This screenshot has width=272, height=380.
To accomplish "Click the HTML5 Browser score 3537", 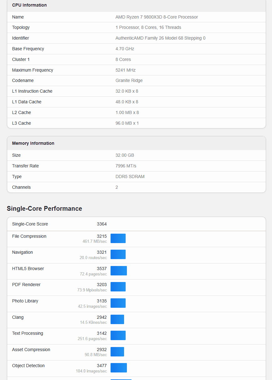I will point(102,269).
